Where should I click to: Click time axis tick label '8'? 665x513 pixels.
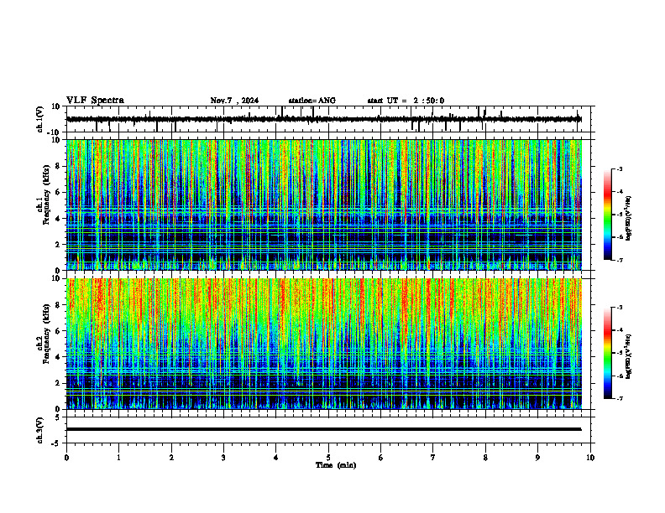coord(485,458)
